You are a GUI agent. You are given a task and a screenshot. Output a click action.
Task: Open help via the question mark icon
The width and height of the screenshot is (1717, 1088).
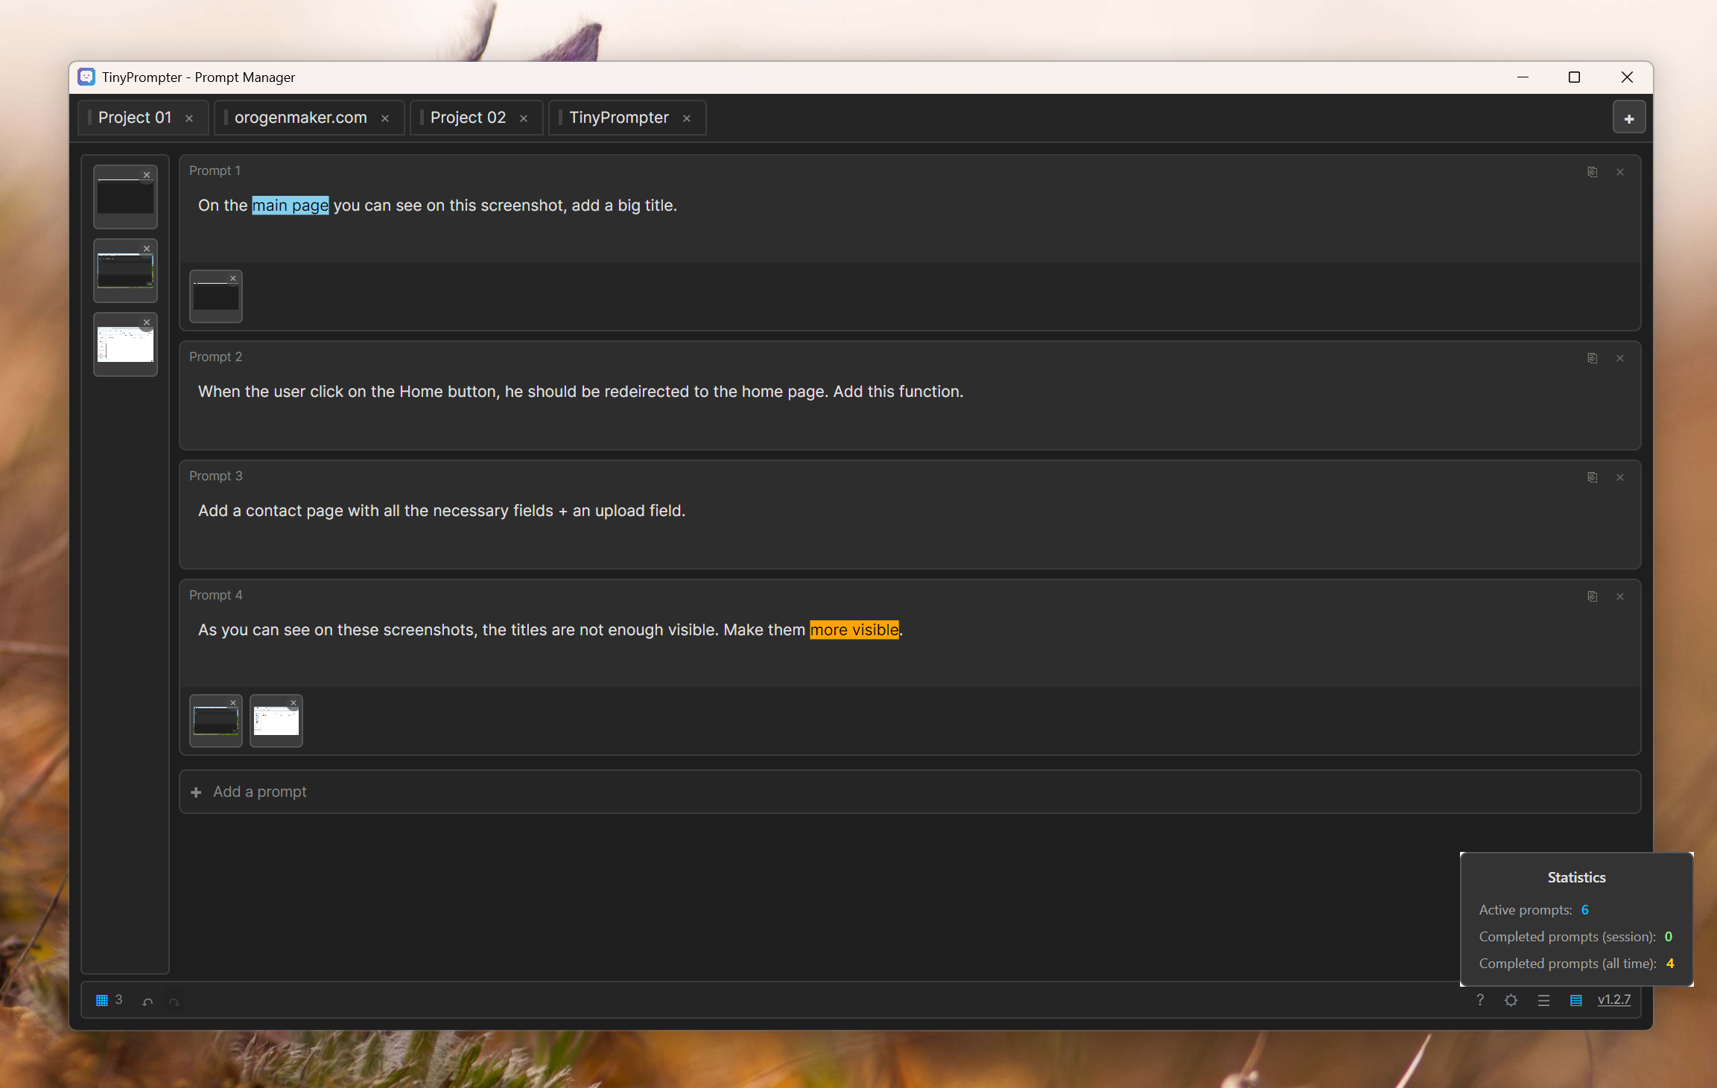coord(1479,1000)
